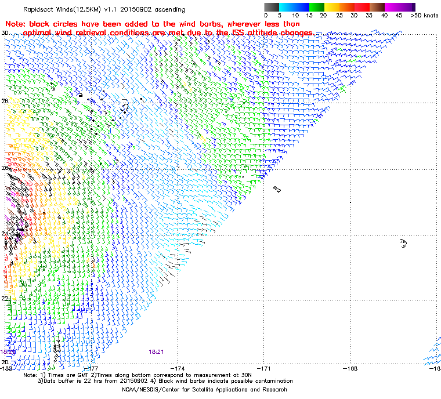Click the longitude -168 label on bottom axis
This screenshot has width=441, height=399.
[x=350, y=368]
